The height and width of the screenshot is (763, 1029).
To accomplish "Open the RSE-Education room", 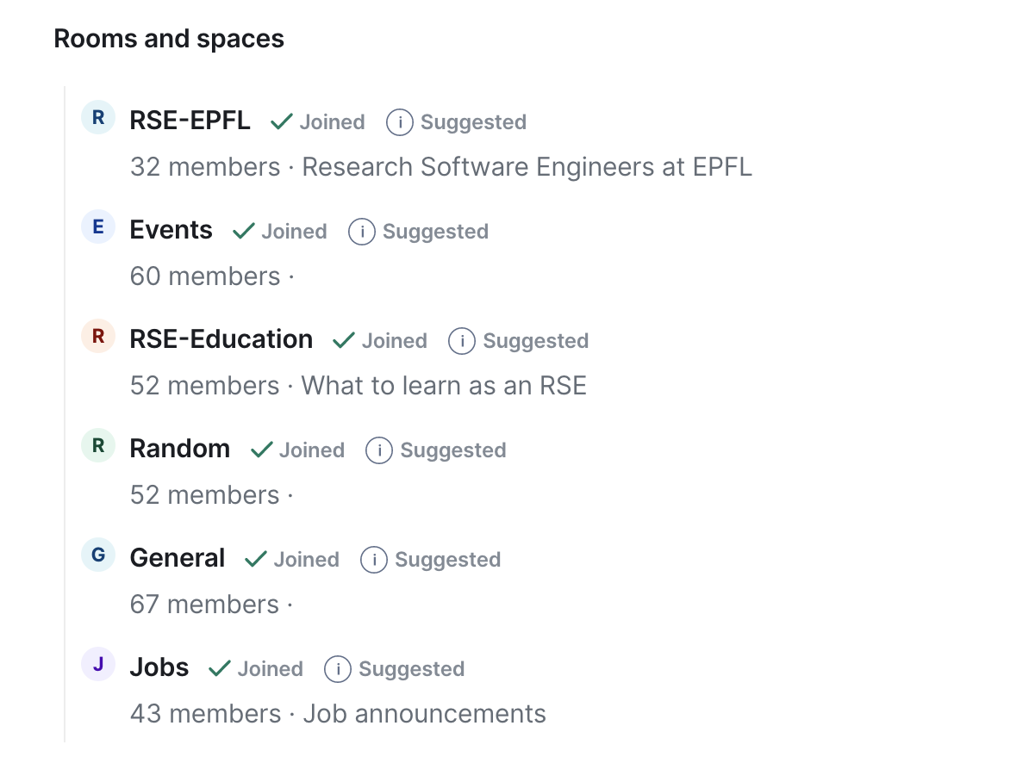I will point(221,339).
